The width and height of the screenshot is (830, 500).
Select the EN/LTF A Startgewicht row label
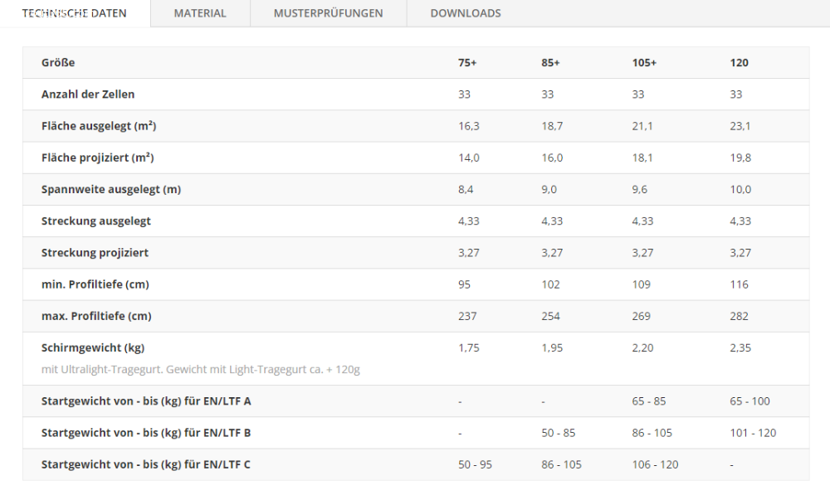point(146,401)
